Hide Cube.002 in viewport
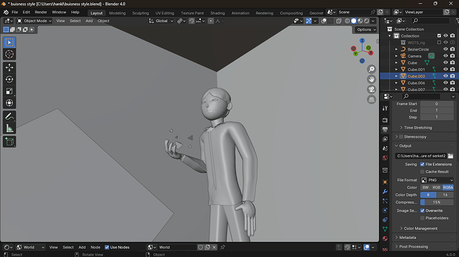This screenshot has width=459, height=257. (446, 76)
